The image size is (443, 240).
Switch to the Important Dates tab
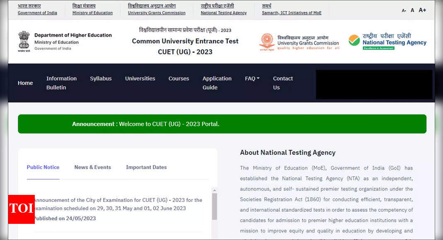pos(146,167)
